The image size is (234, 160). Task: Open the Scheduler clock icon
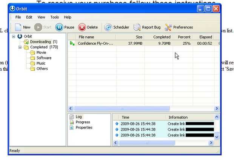[108, 27]
